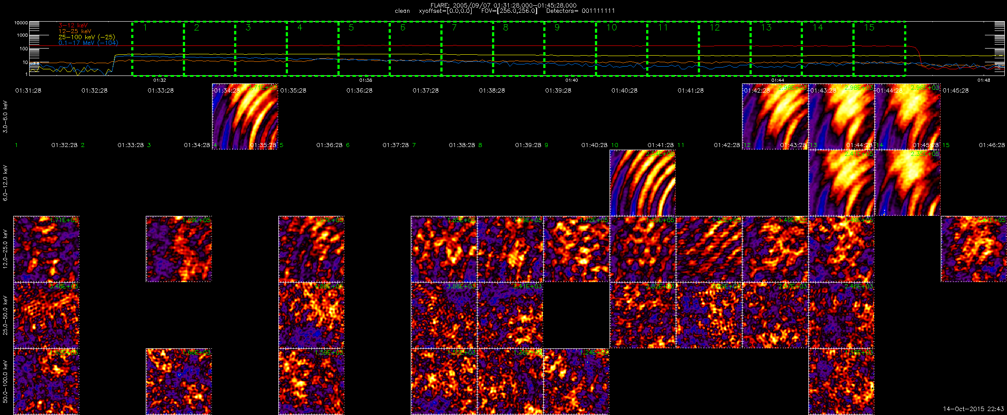Image resolution: width=1007 pixels, height=415 pixels.
Task: Click the 01:40 tick label on time axis
Action: pos(572,80)
